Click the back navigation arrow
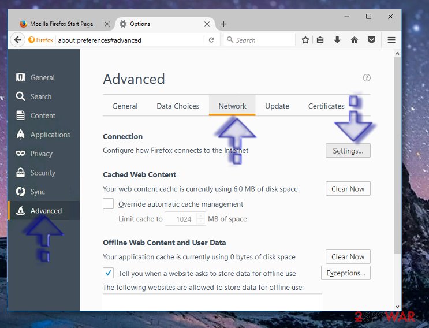The width and height of the screenshot is (429, 328). [x=17, y=40]
